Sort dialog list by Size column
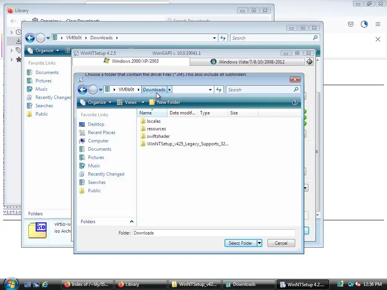Viewport: 387px width, 290px height. tap(243, 113)
